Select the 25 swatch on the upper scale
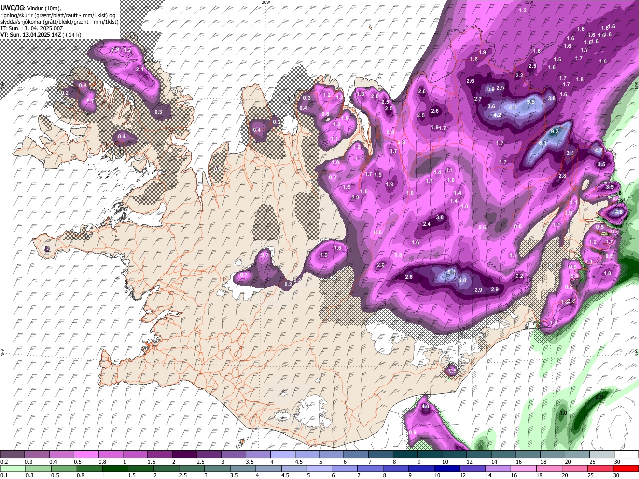This screenshot has width=639, height=479. pyautogui.click(x=601, y=455)
